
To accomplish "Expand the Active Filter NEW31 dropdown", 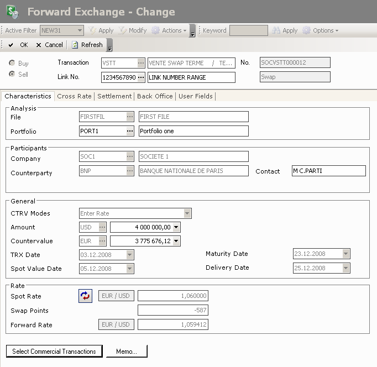I will click(80, 30).
